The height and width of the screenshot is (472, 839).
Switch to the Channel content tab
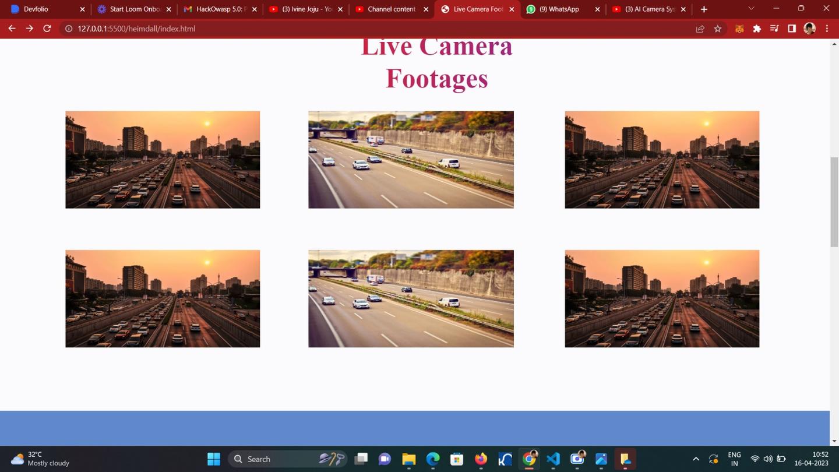click(392, 9)
